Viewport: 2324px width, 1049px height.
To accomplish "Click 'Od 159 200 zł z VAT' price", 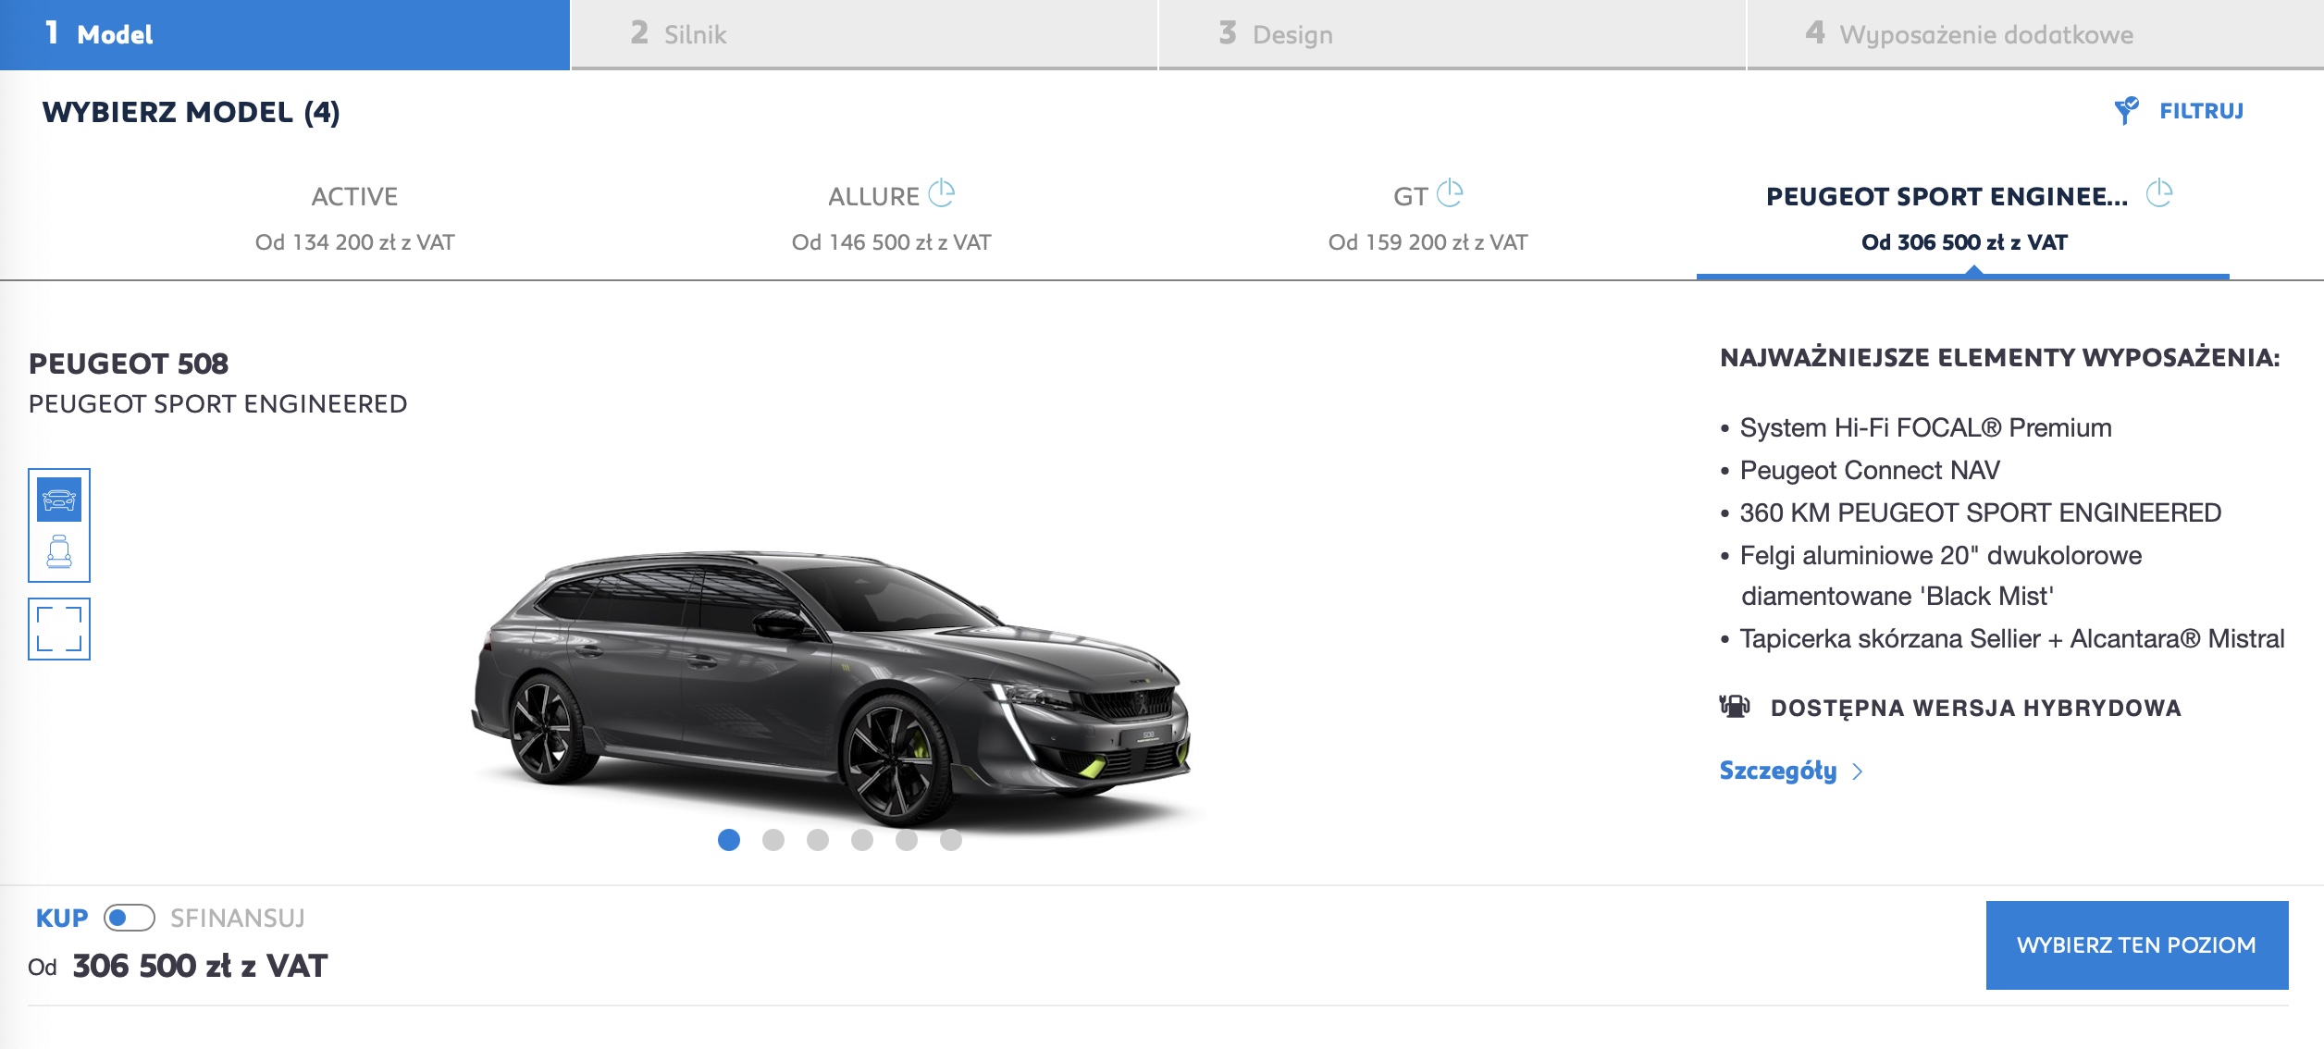I will [x=1428, y=242].
